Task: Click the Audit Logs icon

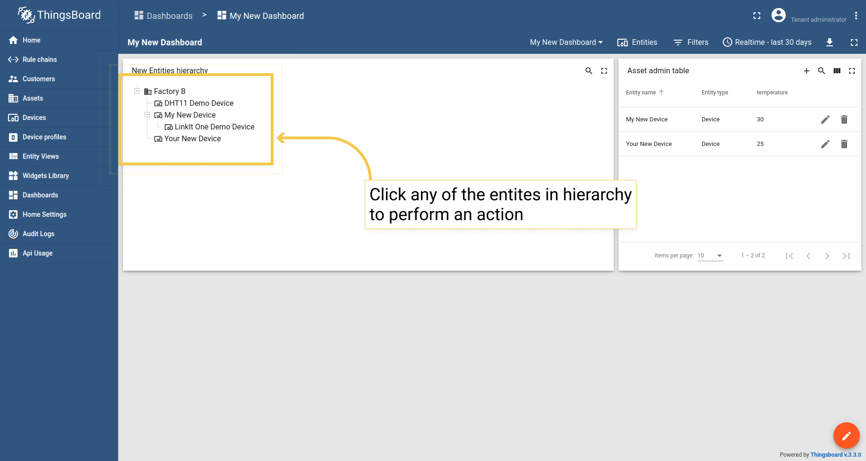Action: tap(13, 234)
